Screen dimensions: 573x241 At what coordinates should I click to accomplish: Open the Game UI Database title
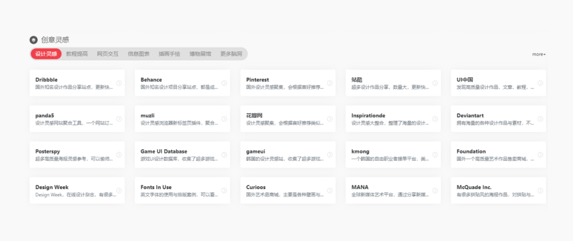pos(164,151)
